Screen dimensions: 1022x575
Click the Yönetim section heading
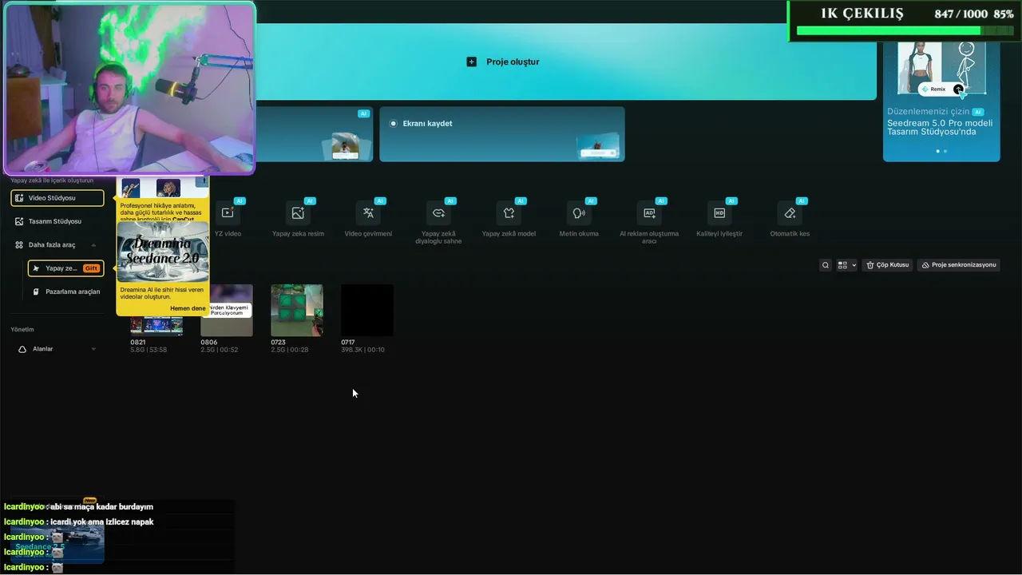click(x=22, y=329)
